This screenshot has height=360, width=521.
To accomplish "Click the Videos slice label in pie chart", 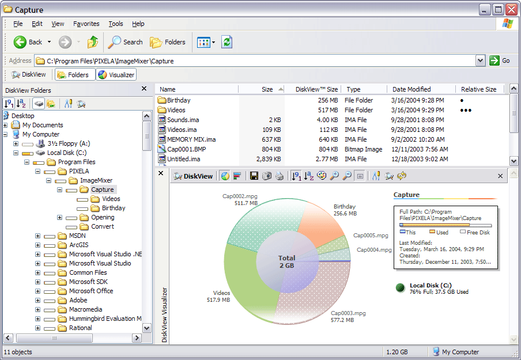I will [218, 296].
